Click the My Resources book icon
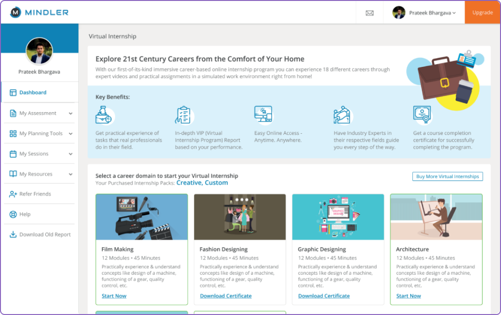The height and width of the screenshot is (315, 501). [13, 174]
